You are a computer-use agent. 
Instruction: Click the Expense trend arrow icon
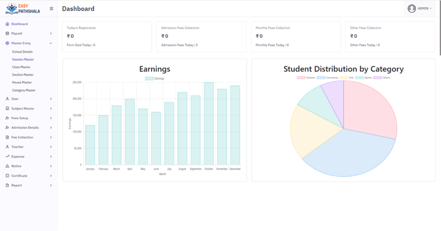pyautogui.click(x=7, y=157)
